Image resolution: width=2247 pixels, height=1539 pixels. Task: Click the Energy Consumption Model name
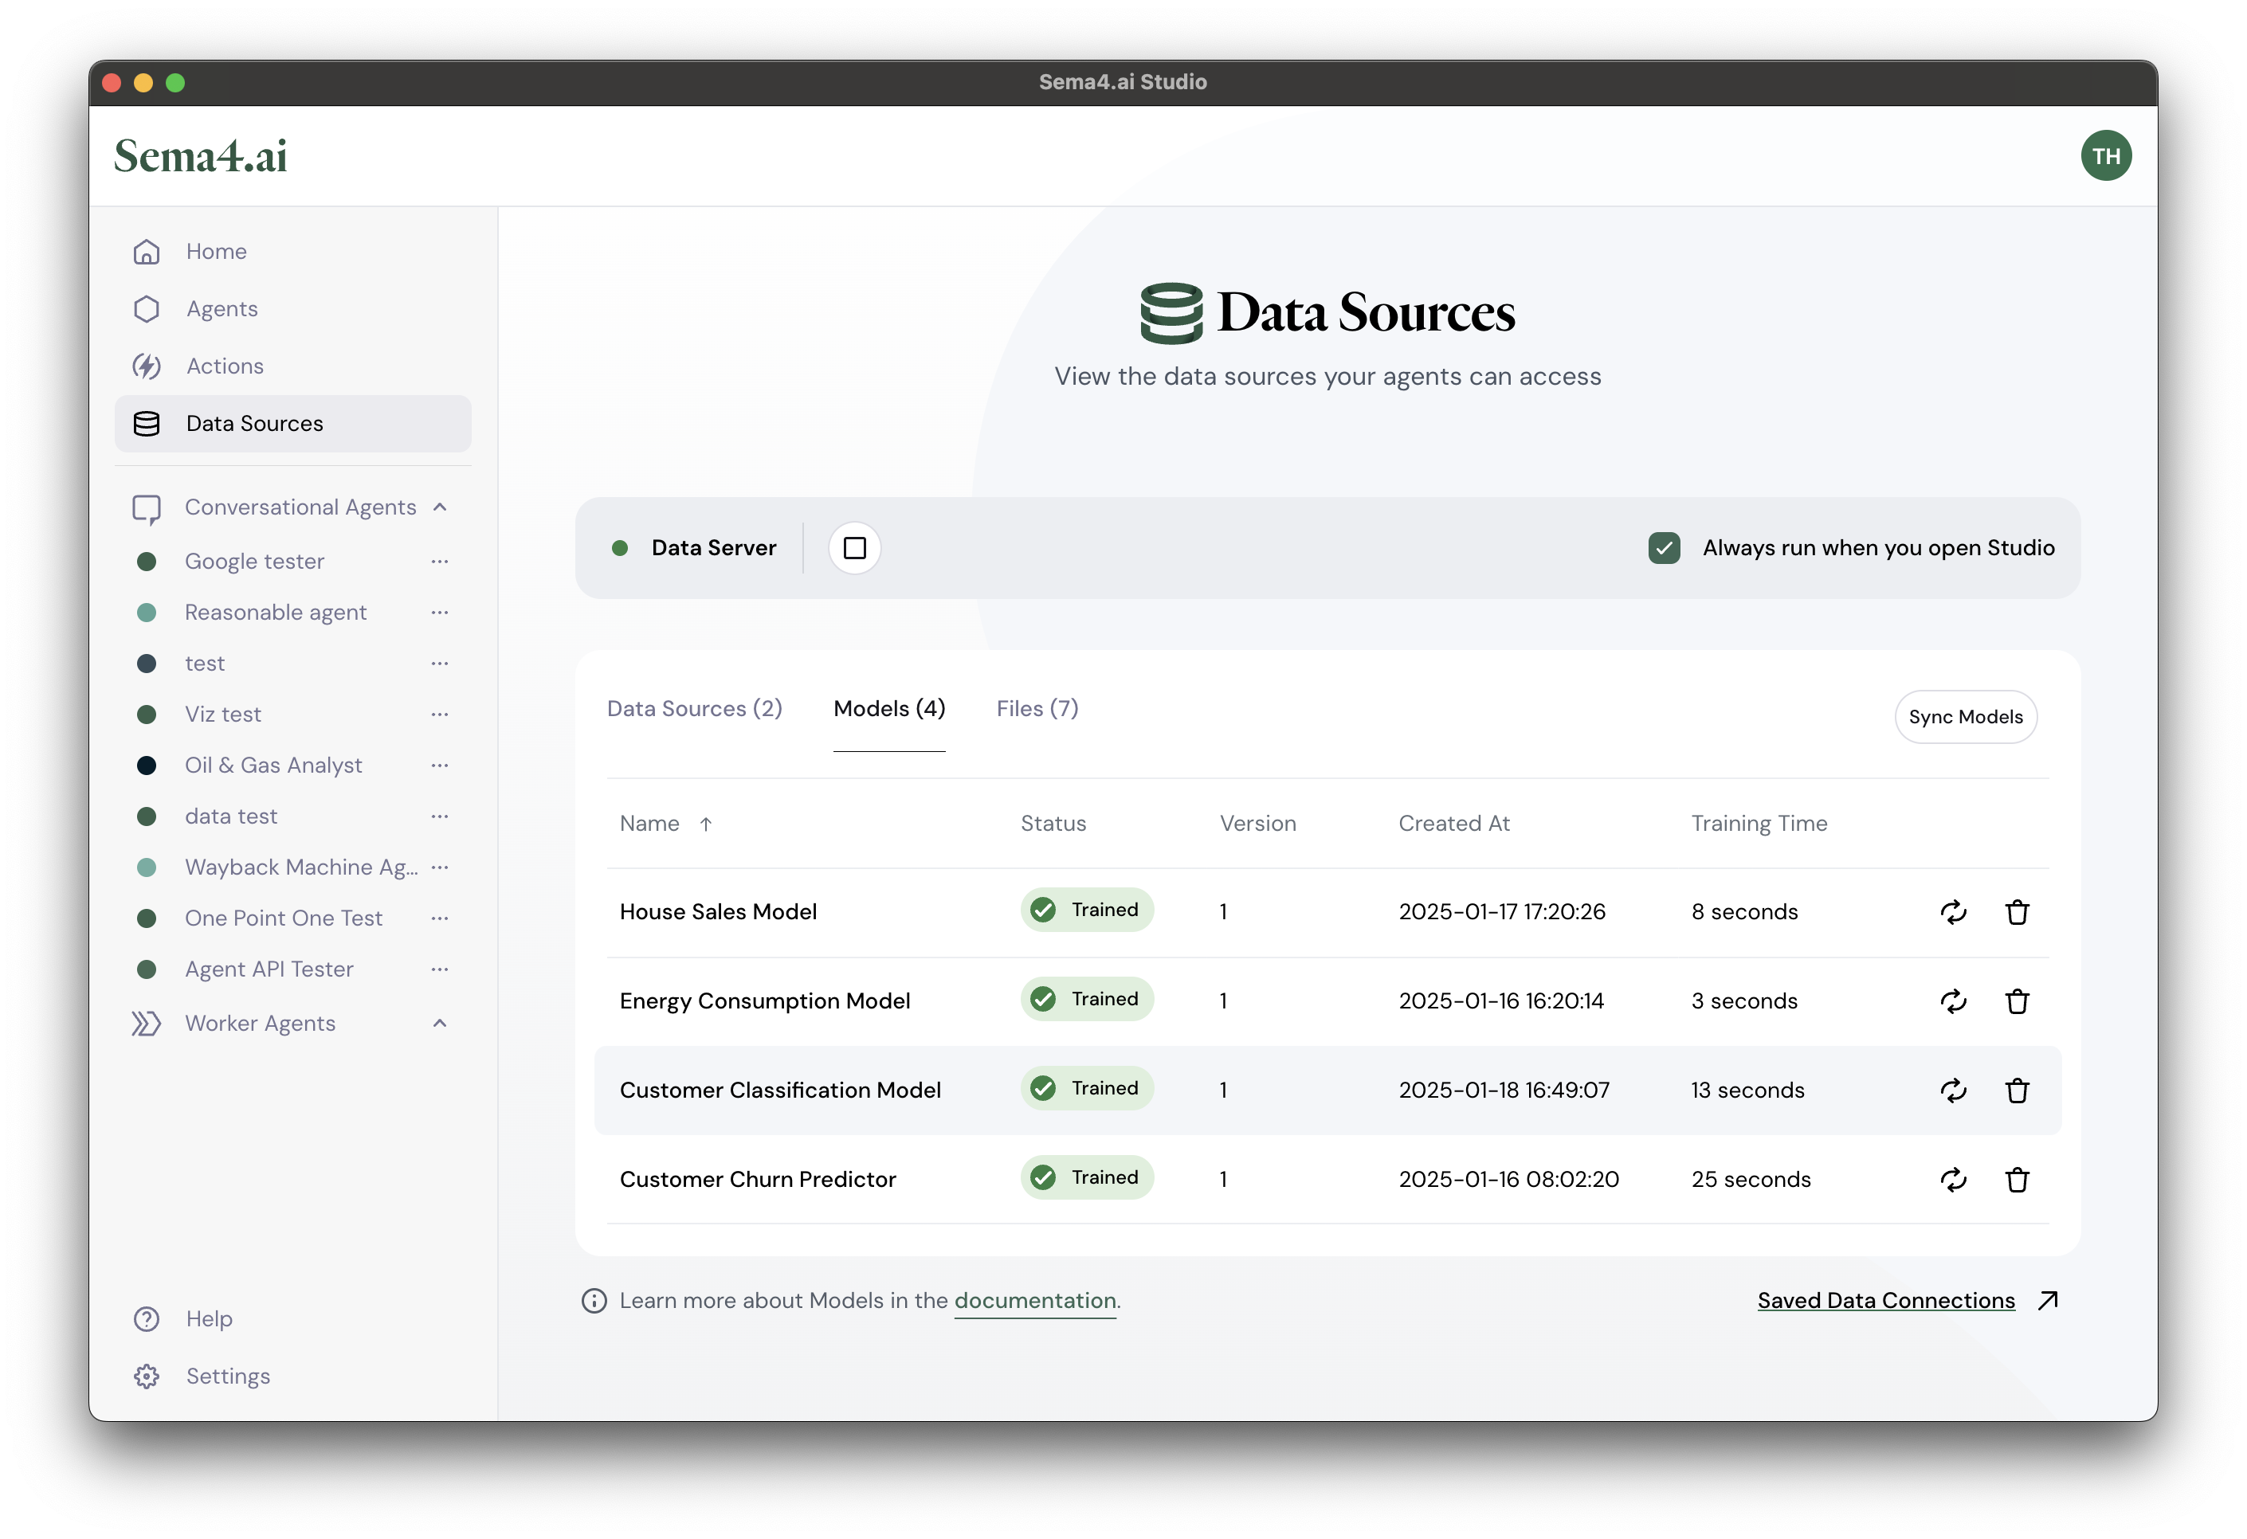tap(765, 1001)
